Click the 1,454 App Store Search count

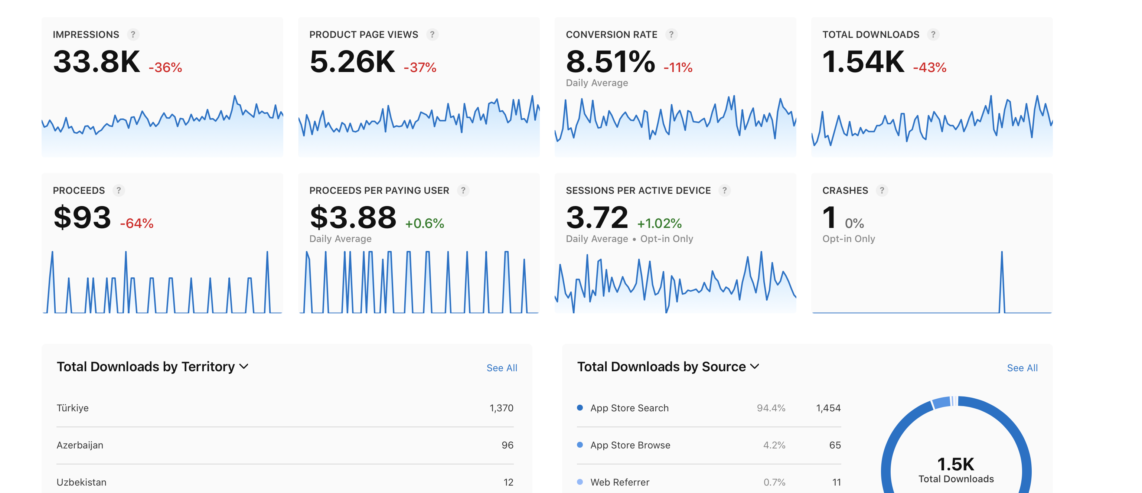(x=828, y=408)
